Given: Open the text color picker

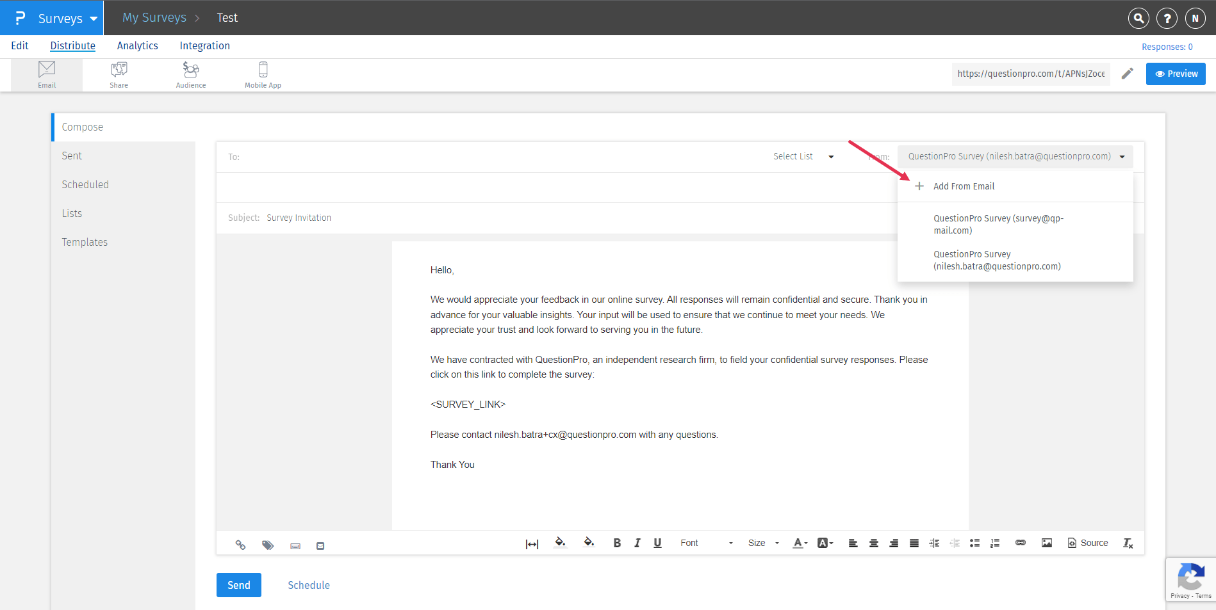Looking at the screenshot, I should pyautogui.click(x=800, y=543).
